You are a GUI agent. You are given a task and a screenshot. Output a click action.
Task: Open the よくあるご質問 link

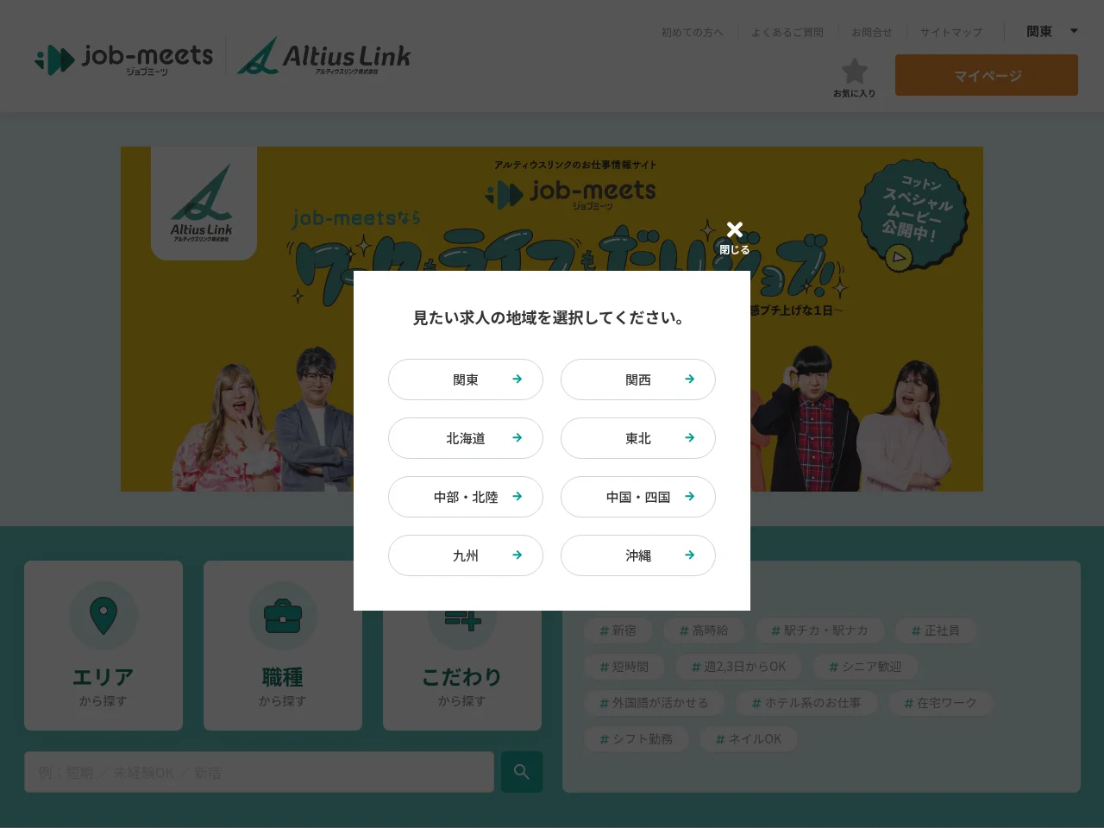coord(787,32)
